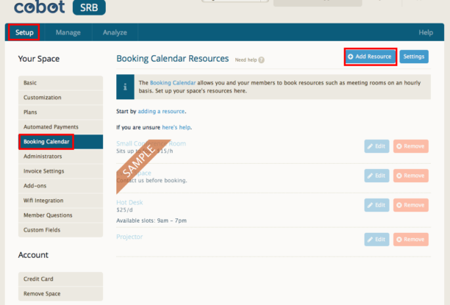This screenshot has height=305, width=450.
Task: Open the Setup tab
Action: pos(24,32)
